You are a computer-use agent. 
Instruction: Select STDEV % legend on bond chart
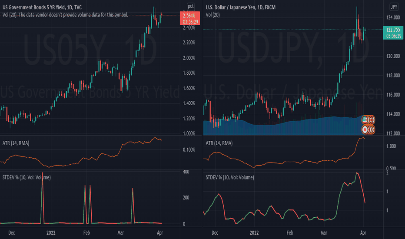click(27, 177)
